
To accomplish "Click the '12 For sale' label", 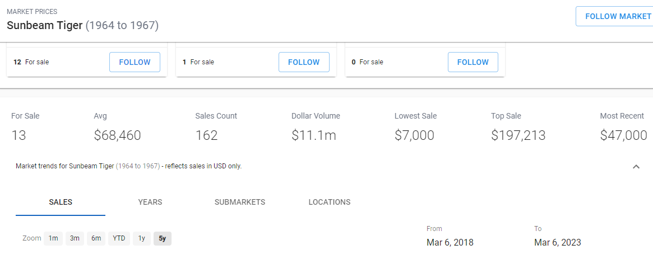I will (31, 62).
